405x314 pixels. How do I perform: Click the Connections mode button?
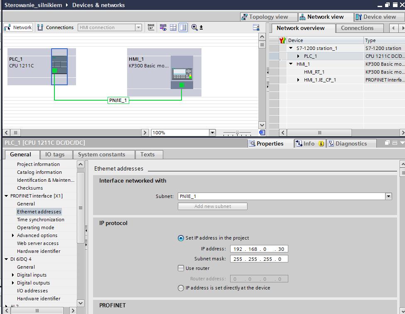[x=56, y=27]
